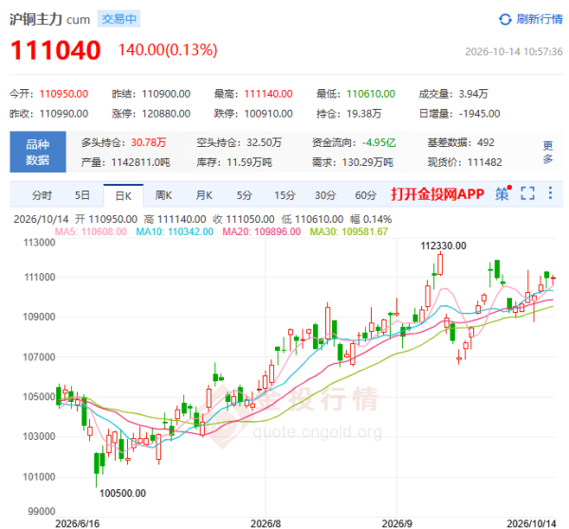Click the 资金流向 -4.95亿 value
569x529 pixels.
coord(378,142)
